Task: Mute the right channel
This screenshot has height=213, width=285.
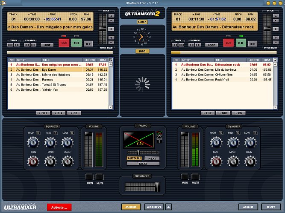Action: point(195,177)
